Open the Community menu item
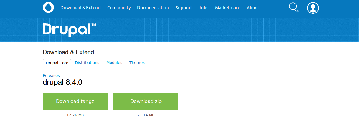Viewport: 359px width, 119px height. (x=119, y=8)
